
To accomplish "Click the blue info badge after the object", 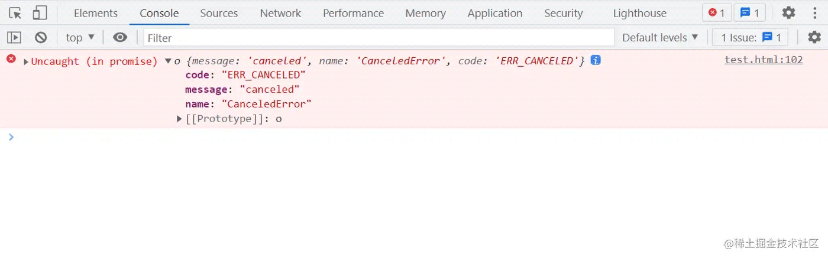I will (x=596, y=60).
